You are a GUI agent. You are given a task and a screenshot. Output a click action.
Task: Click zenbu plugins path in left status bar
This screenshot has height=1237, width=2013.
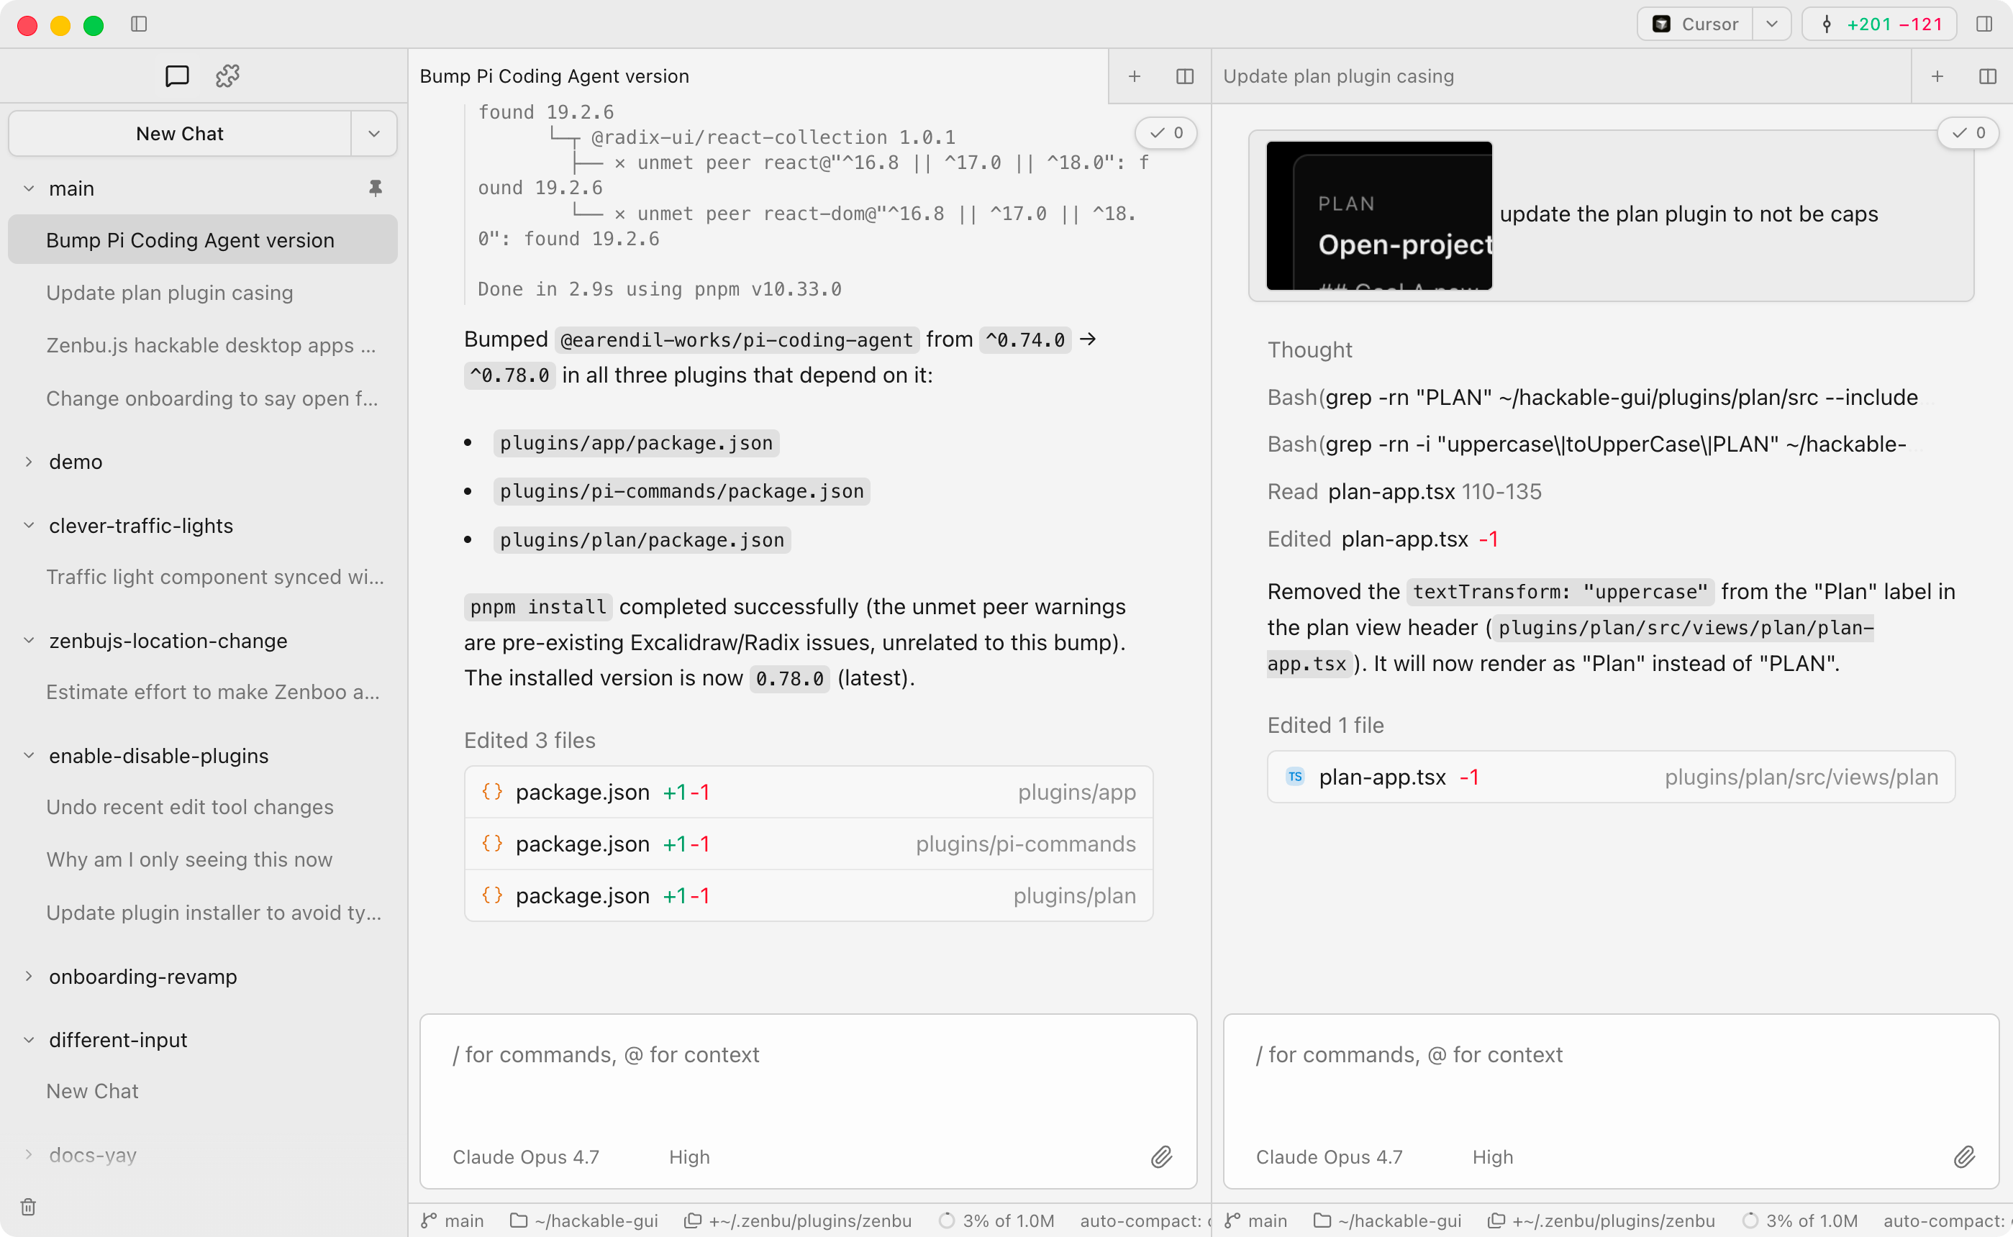click(x=798, y=1220)
